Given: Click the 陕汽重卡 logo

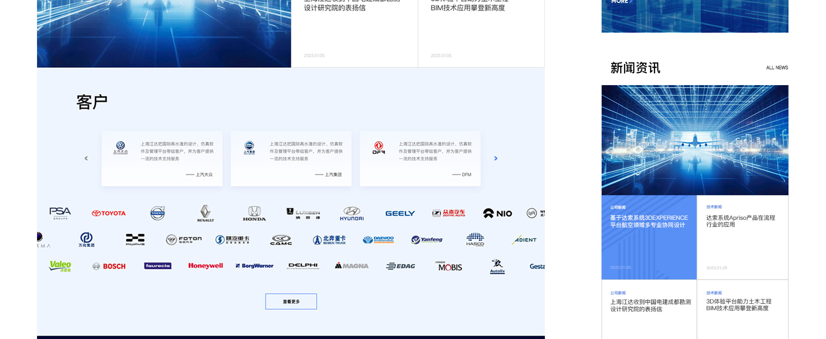Looking at the screenshot, I should click(232, 239).
